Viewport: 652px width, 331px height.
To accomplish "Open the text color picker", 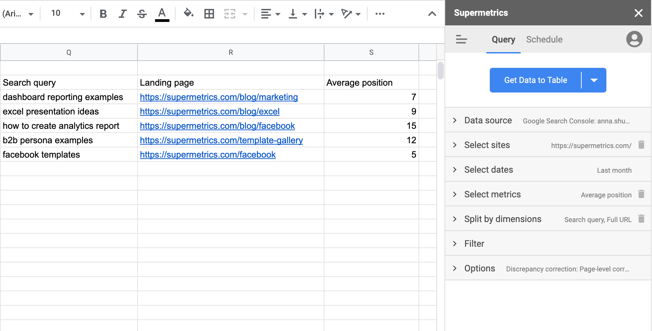I will click(x=162, y=14).
